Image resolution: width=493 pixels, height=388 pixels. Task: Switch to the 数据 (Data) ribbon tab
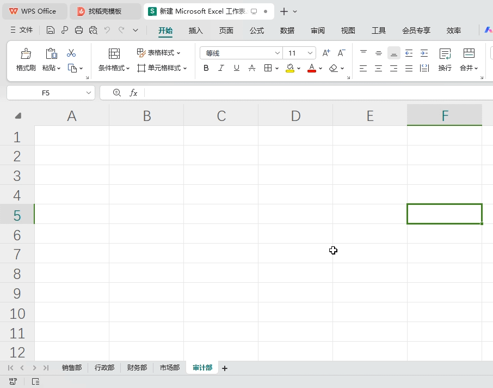click(287, 30)
